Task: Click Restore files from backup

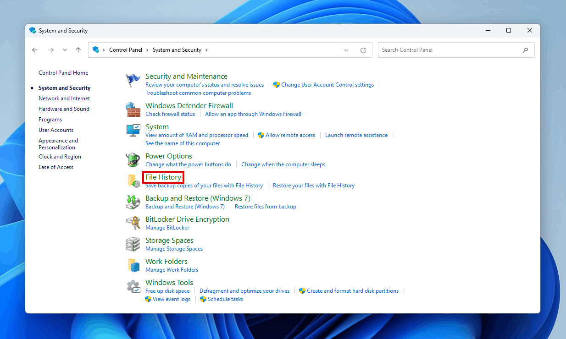Action: point(266,207)
